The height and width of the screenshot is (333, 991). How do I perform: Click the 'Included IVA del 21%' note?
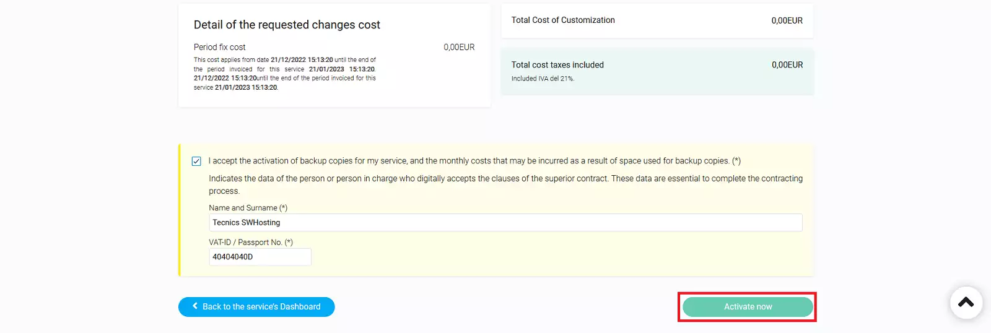coord(543,79)
